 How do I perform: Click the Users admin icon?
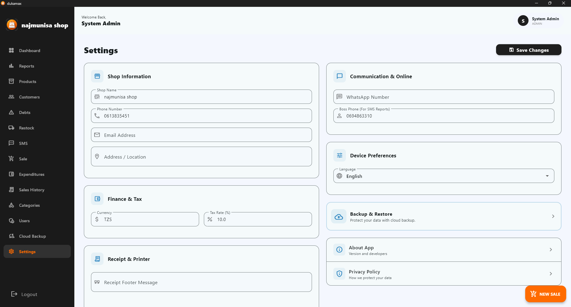click(11, 220)
